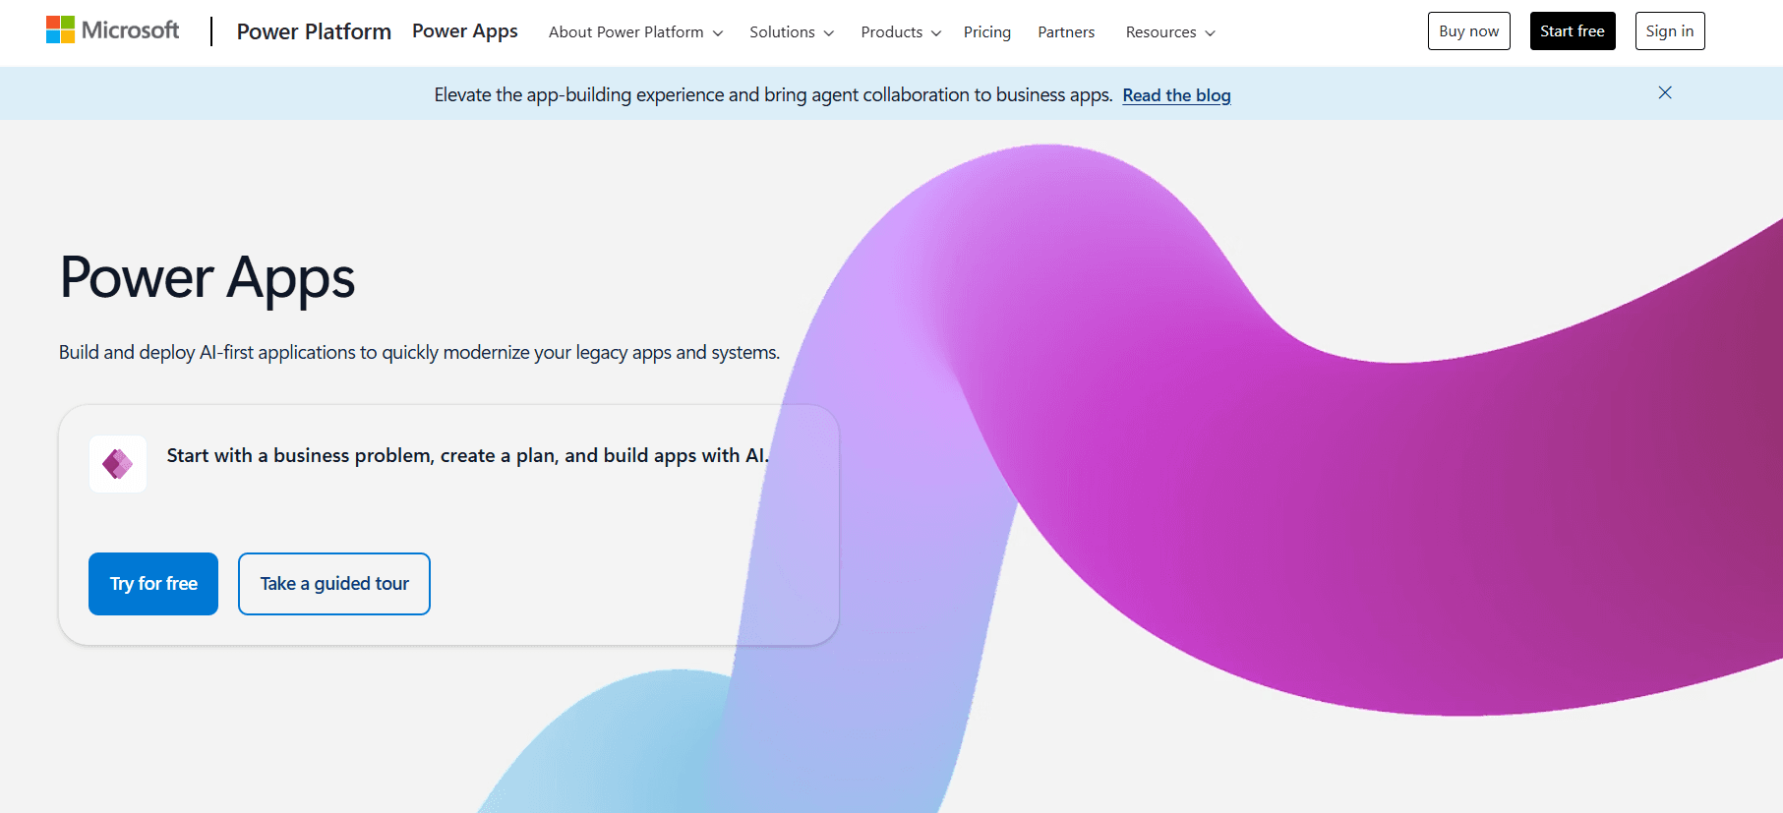Click the Sign in button

pos(1670,31)
